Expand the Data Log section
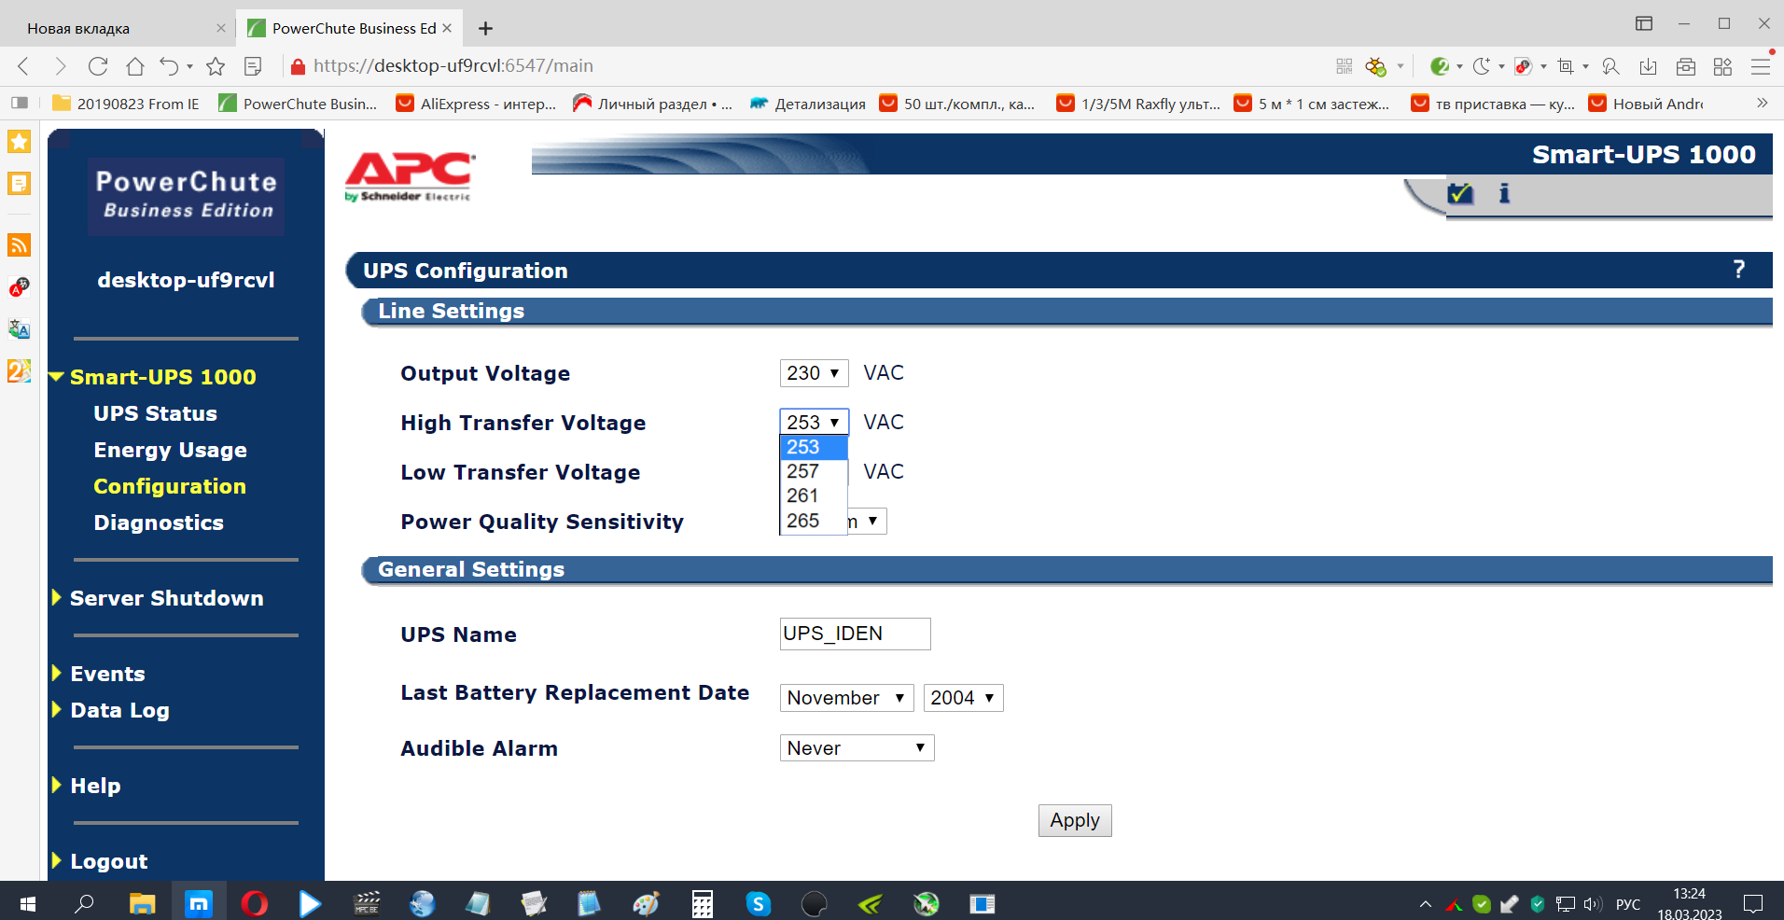The width and height of the screenshot is (1784, 920). tap(57, 710)
